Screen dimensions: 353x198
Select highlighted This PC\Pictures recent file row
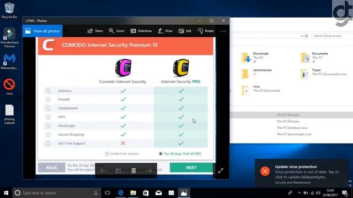tap(291, 115)
